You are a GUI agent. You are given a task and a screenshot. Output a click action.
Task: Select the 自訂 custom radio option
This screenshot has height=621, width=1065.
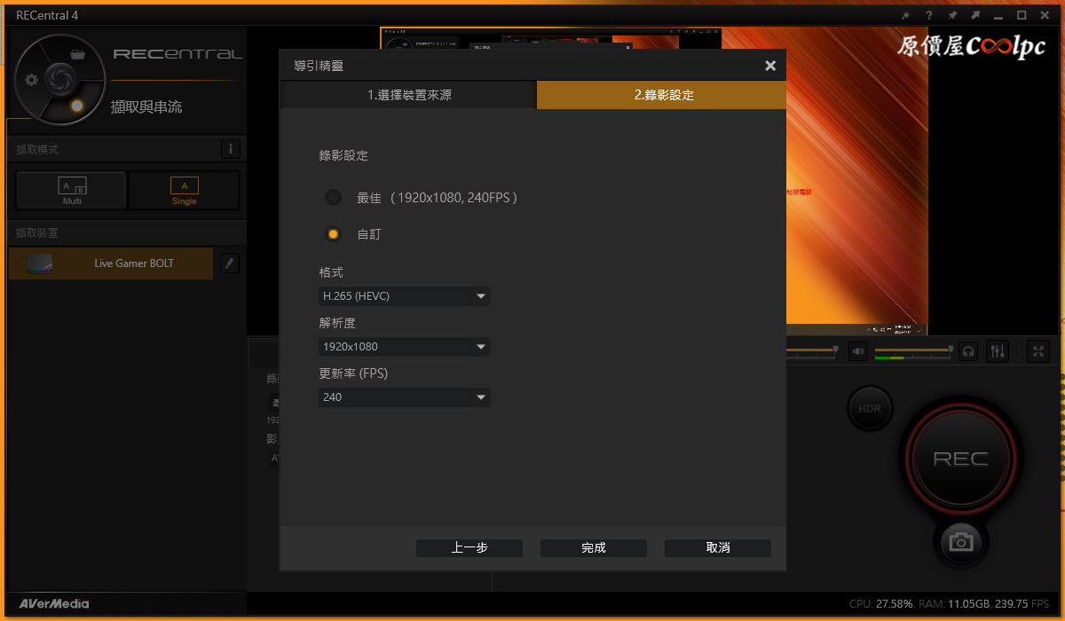[333, 234]
